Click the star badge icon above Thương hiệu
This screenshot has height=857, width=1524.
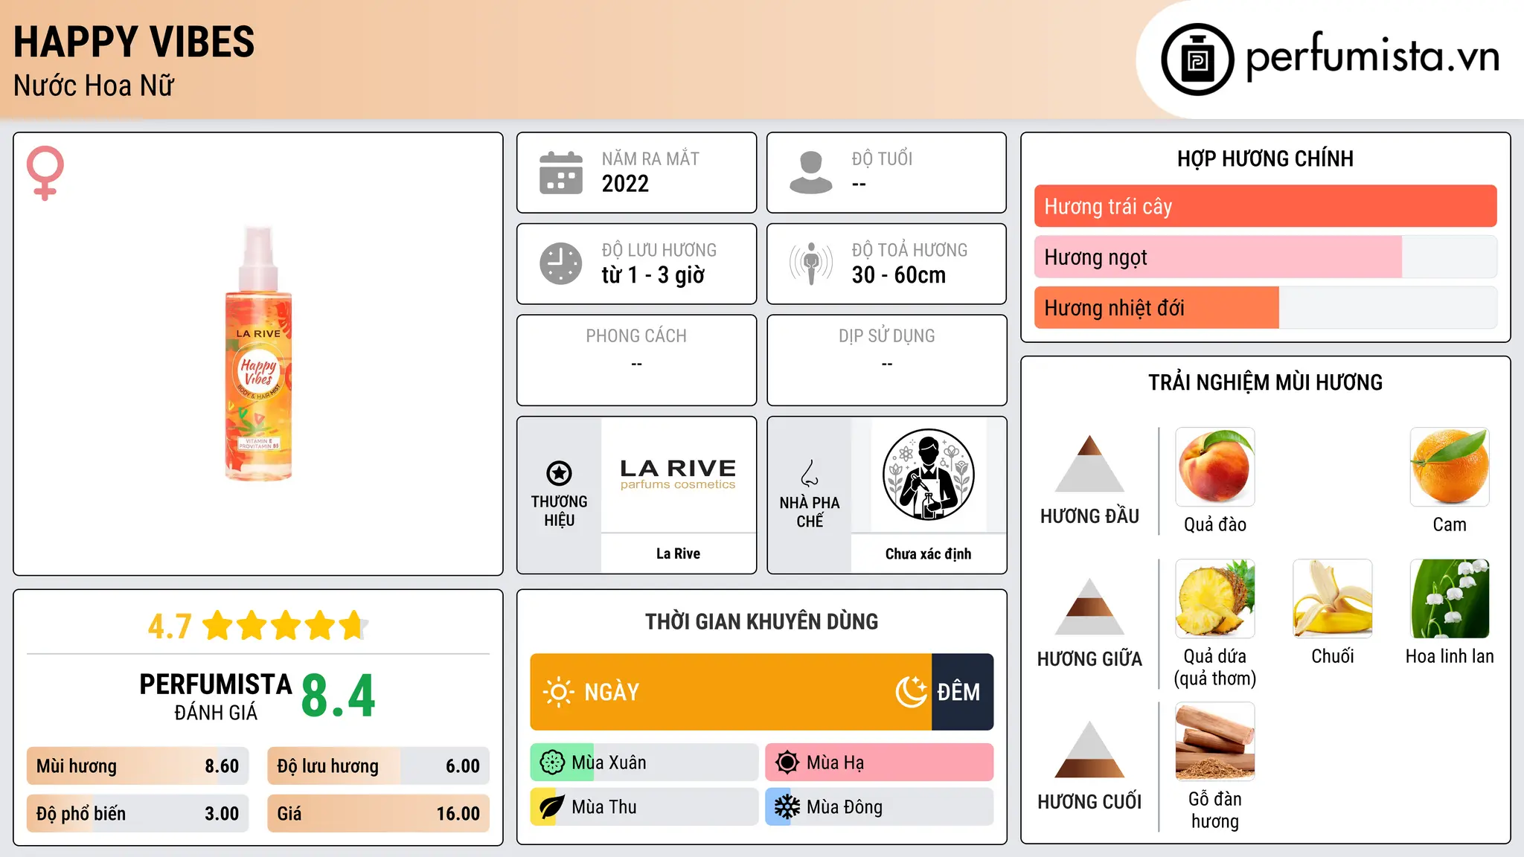click(559, 473)
